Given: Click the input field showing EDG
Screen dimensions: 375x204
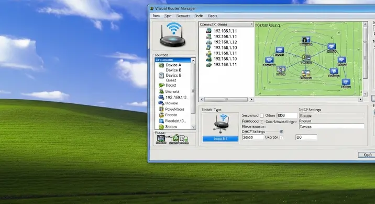Looking at the screenshot, I should [x=287, y=116].
